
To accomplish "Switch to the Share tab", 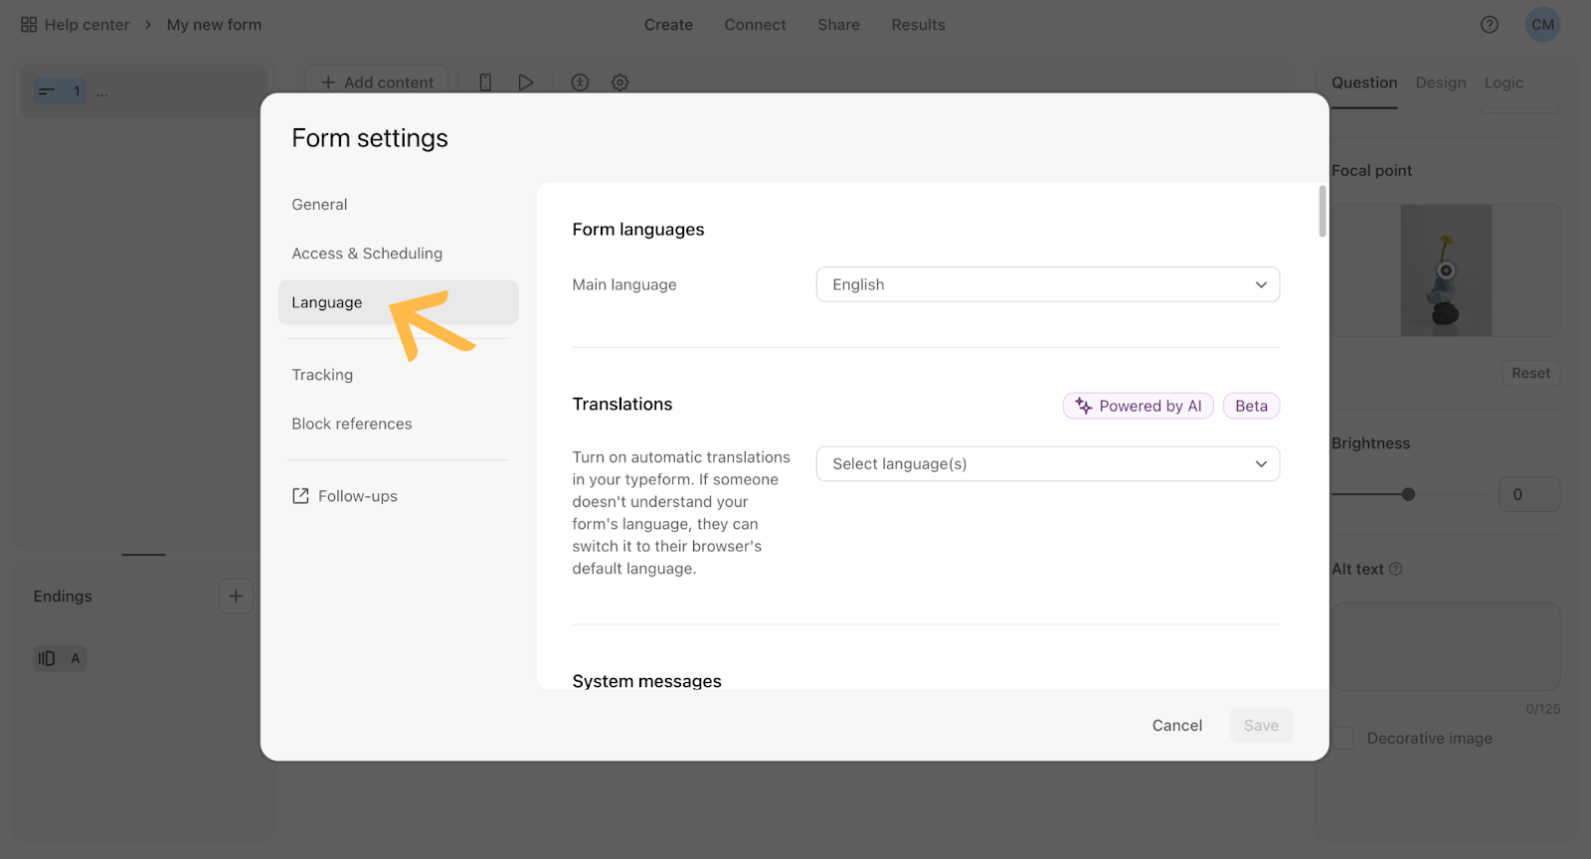I will click(839, 25).
